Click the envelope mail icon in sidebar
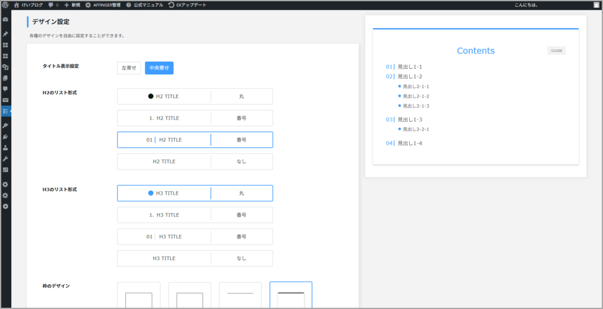The height and width of the screenshot is (309, 603). (5, 100)
